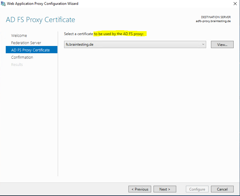Go back with the Previous button
240x196 pixels.
click(140, 189)
